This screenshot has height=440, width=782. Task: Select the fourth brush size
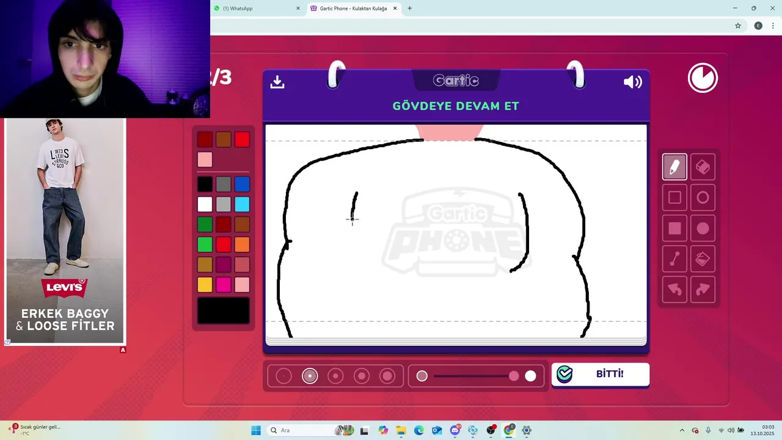pos(362,376)
